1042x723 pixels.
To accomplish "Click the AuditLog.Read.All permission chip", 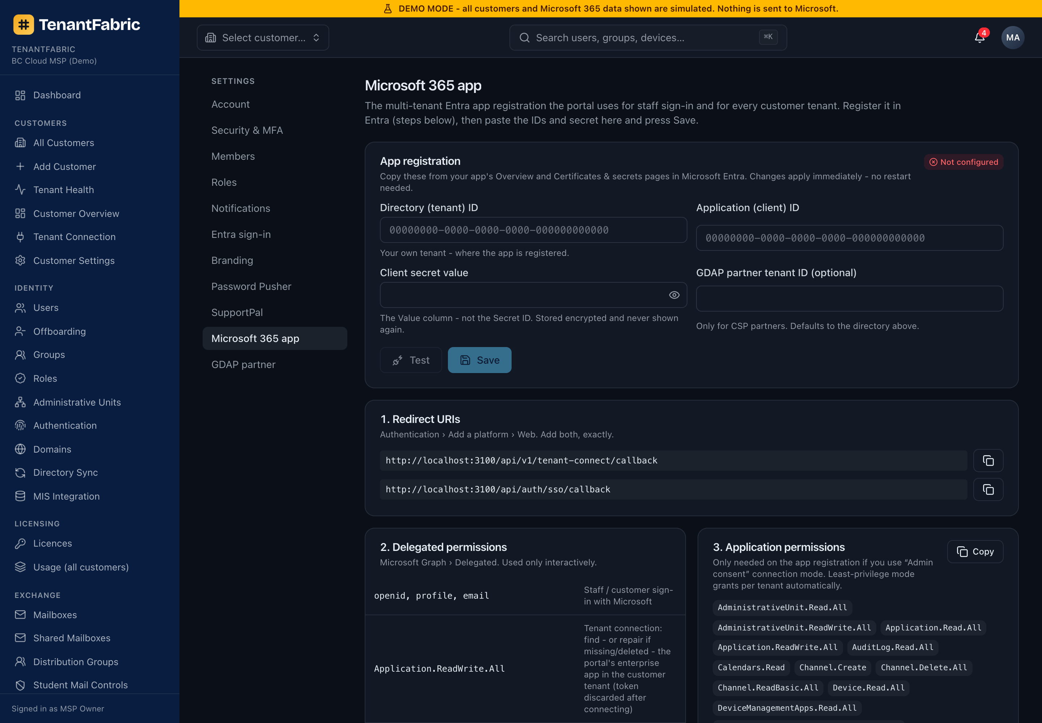I will click(x=892, y=647).
